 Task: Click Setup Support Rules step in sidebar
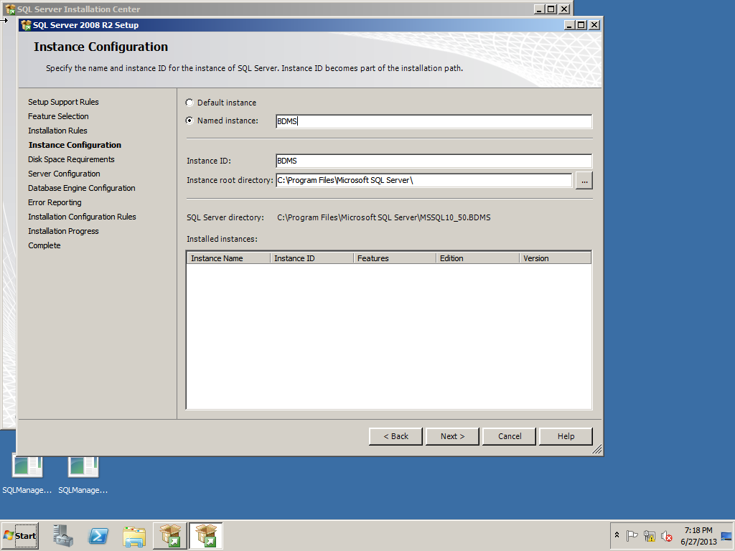[x=63, y=102]
